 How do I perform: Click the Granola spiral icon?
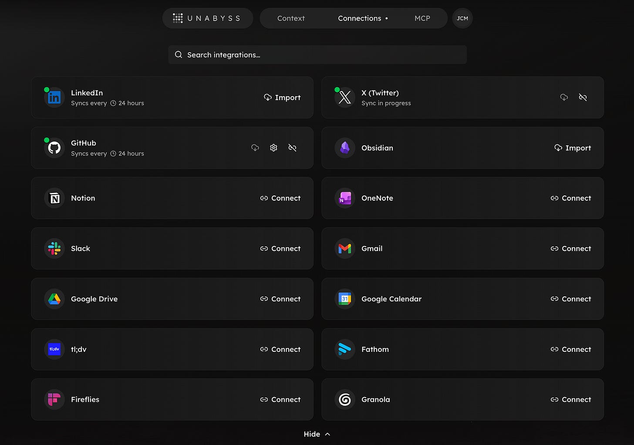tap(345, 400)
